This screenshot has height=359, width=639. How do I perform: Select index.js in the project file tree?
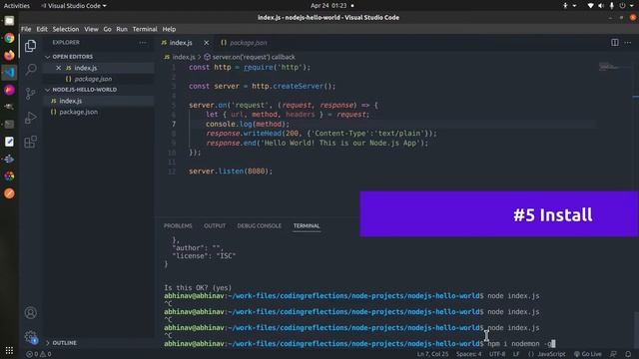click(71, 101)
